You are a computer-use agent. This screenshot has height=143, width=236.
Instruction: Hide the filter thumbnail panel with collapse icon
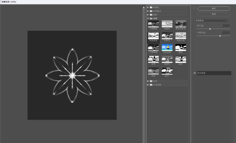(x=194, y=8)
